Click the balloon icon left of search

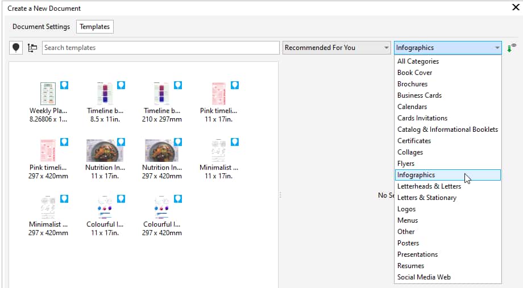pyautogui.click(x=16, y=48)
